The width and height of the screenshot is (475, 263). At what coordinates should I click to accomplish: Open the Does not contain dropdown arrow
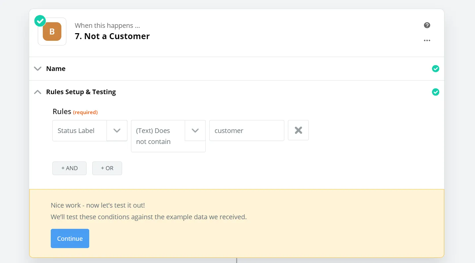[x=195, y=131]
